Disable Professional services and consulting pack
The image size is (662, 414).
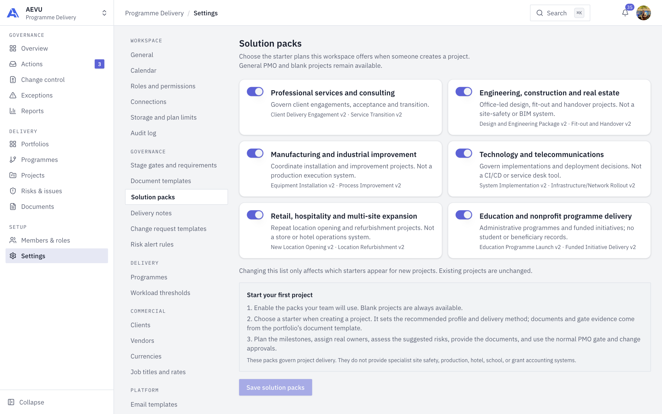255,92
